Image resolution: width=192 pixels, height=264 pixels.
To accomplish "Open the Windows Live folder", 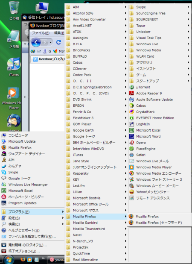I will tap(160, 44).
